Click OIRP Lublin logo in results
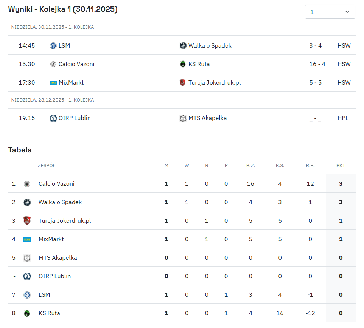This screenshot has height=328, width=364. [53, 118]
